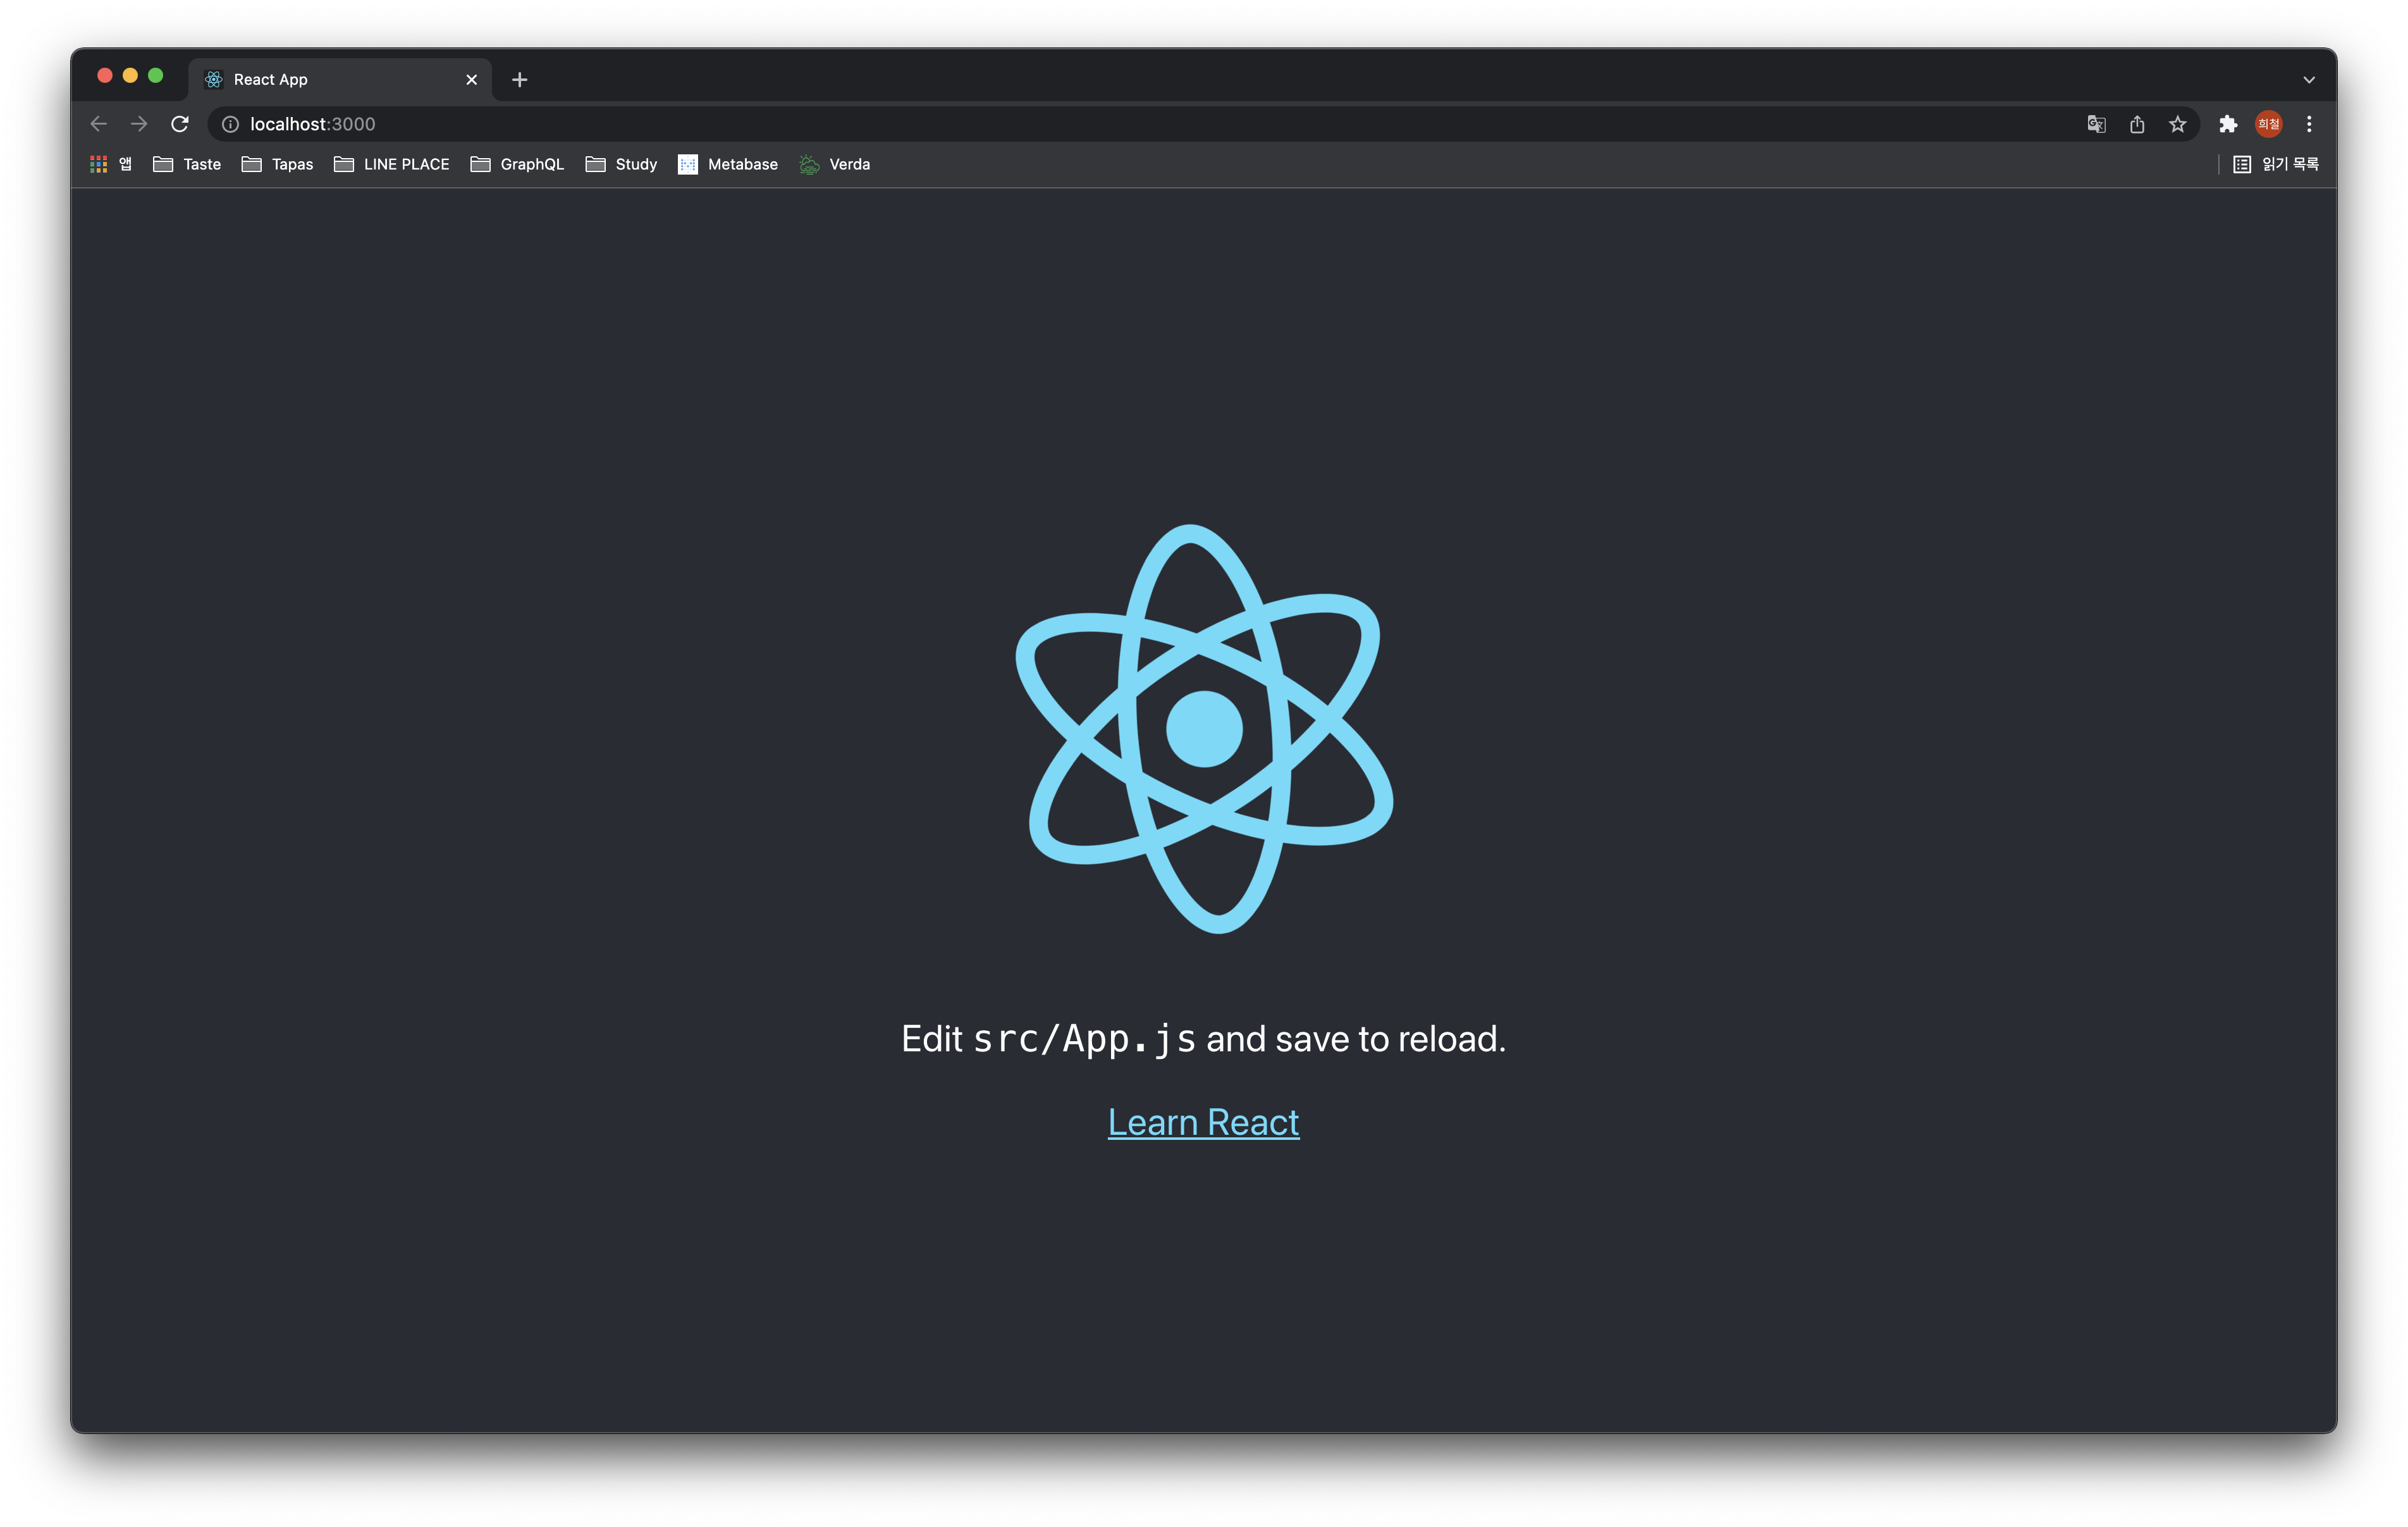Click the site information icon
The width and height of the screenshot is (2408, 1527).
click(x=230, y=124)
